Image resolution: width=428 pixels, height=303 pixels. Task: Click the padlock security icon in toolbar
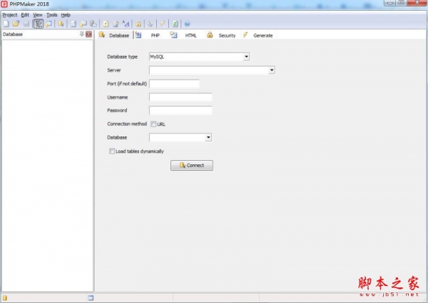pos(138,24)
